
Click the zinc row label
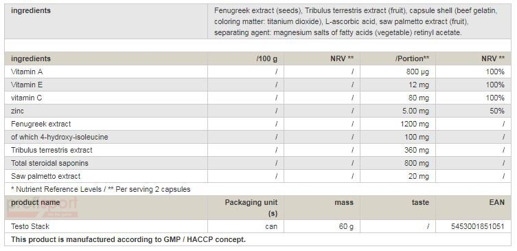tap(17, 111)
